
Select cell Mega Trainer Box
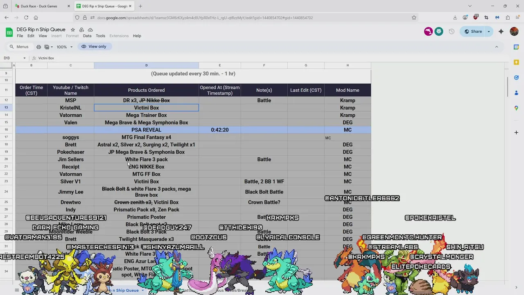[146, 115]
